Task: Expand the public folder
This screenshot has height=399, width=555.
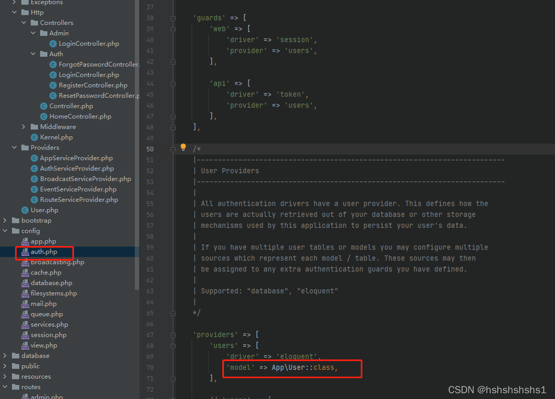Action: (5, 366)
